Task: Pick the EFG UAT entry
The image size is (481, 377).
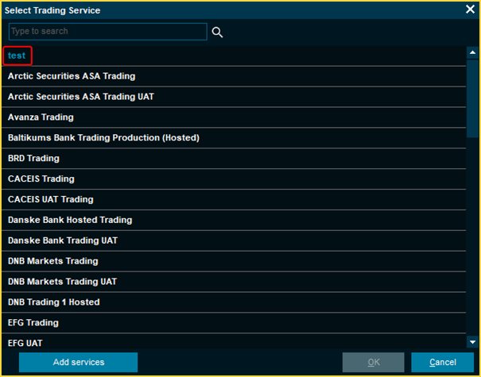Action: pos(234,341)
